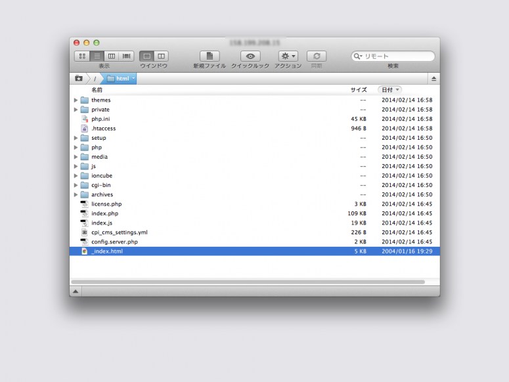Expand the ioncube folder disclosure triangle
Viewport: 509px width, 382px height.
click(x=76, y=176)
